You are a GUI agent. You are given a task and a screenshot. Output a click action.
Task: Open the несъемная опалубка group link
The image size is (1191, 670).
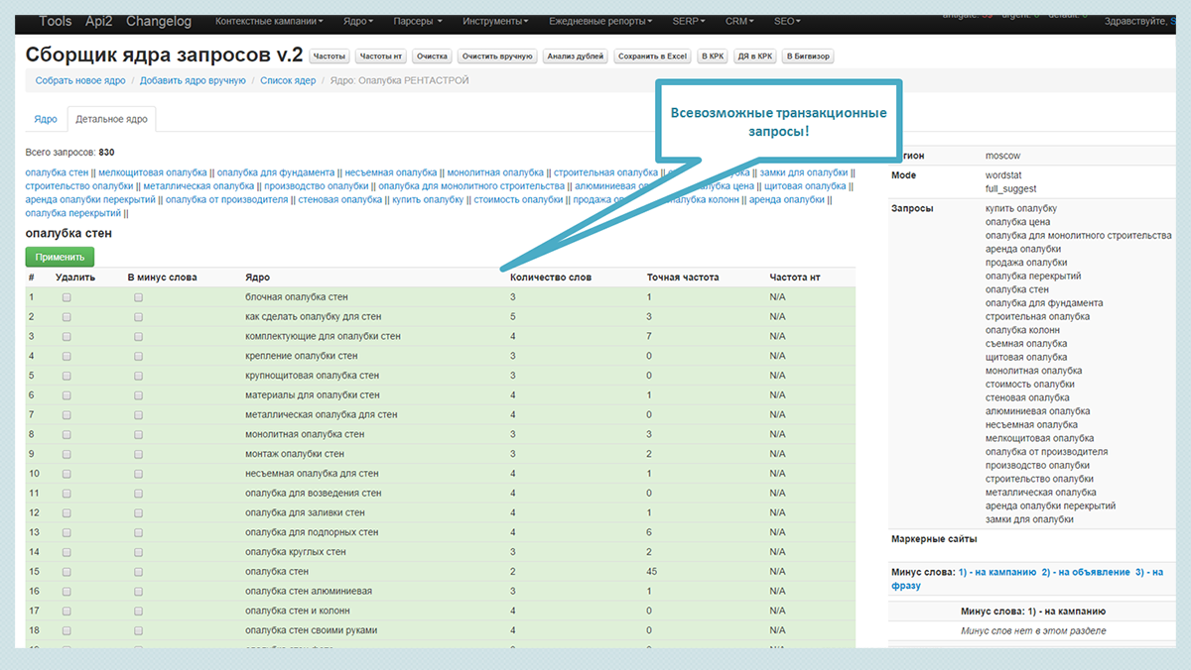pos(391,172)
